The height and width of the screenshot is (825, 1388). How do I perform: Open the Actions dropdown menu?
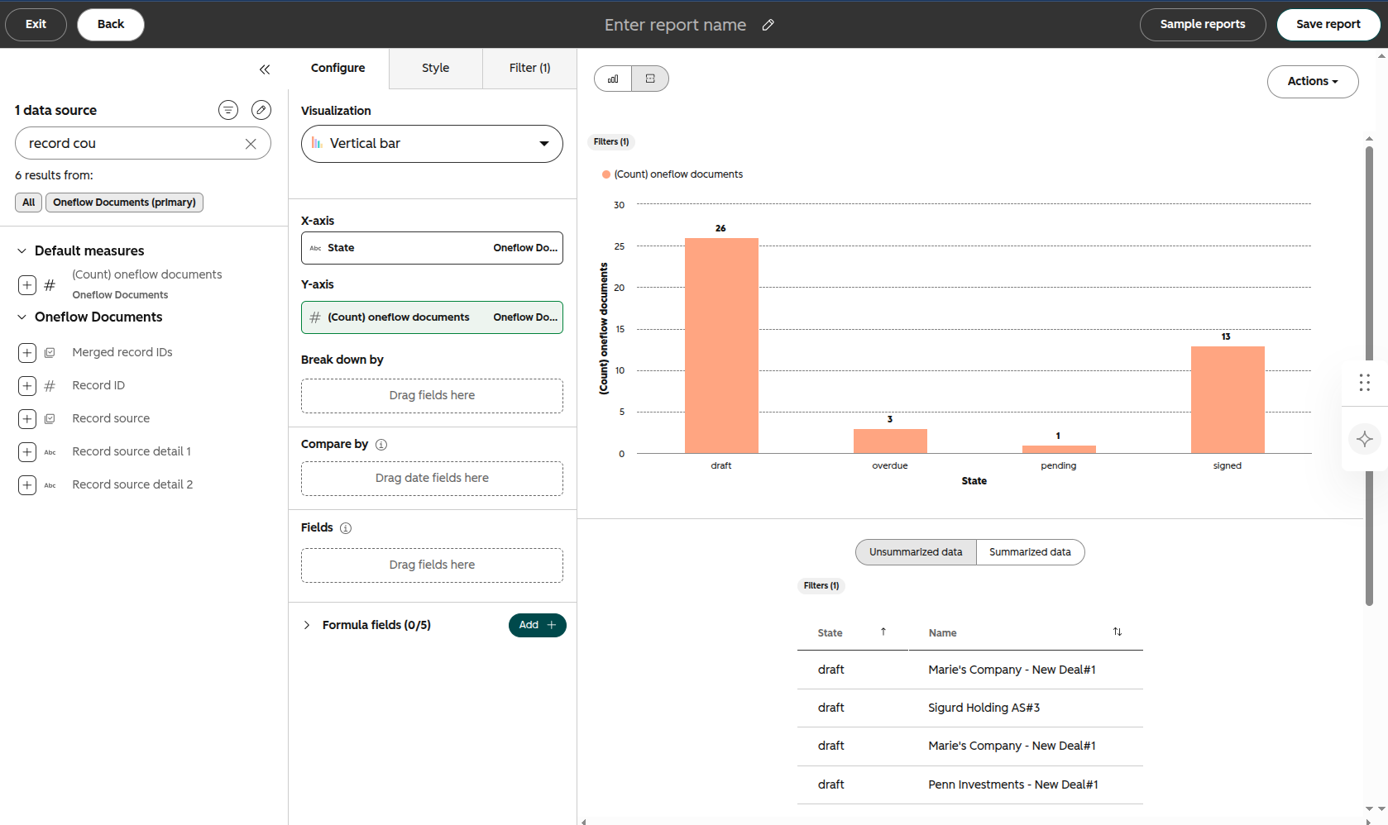click(x=1313, y=82)
